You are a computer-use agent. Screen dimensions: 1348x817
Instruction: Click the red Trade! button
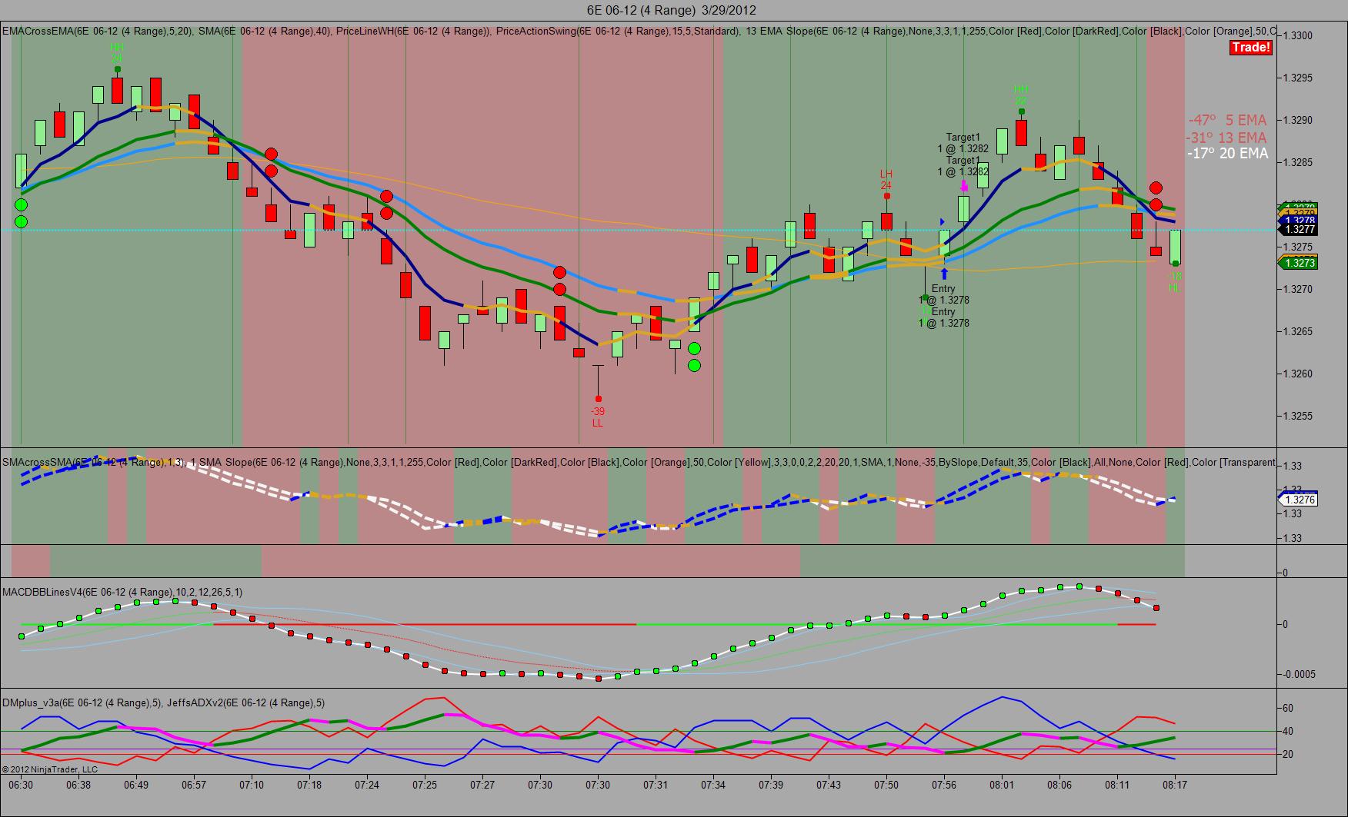pos(1251,48)
